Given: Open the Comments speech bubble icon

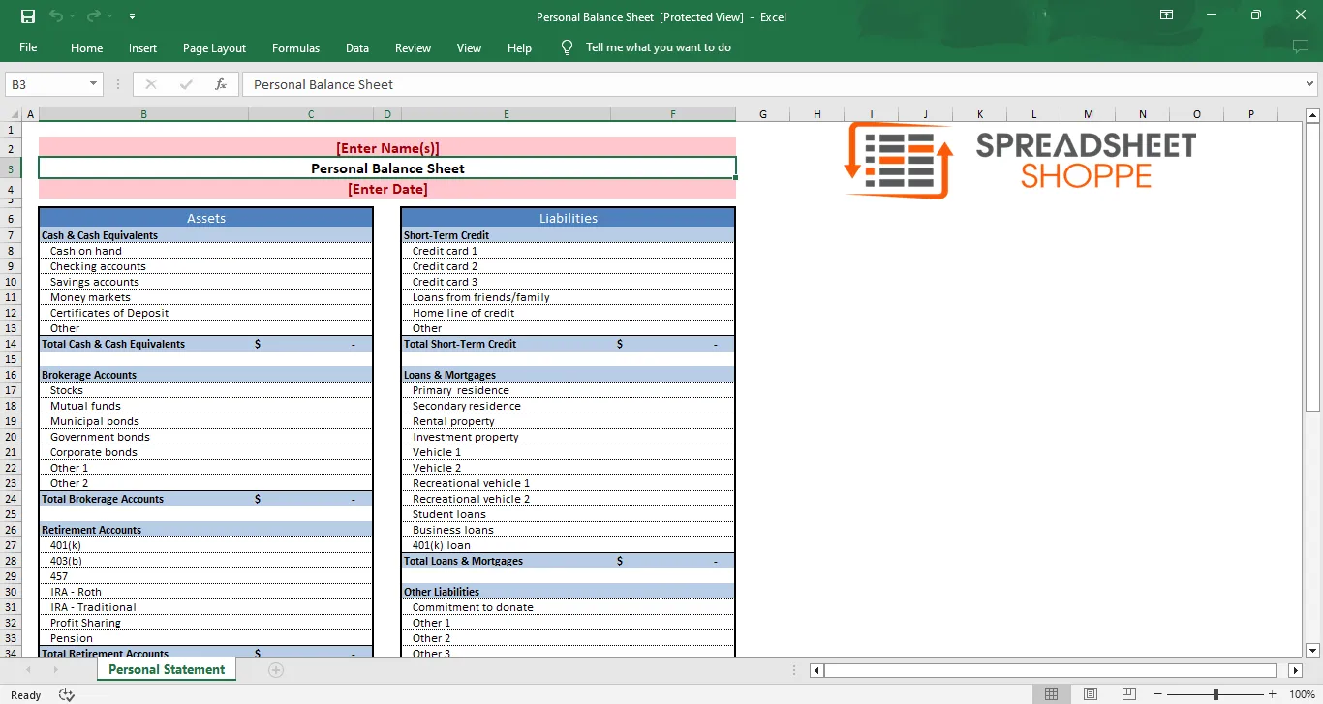Looking at the screenshot, I should coord(1300,46).
